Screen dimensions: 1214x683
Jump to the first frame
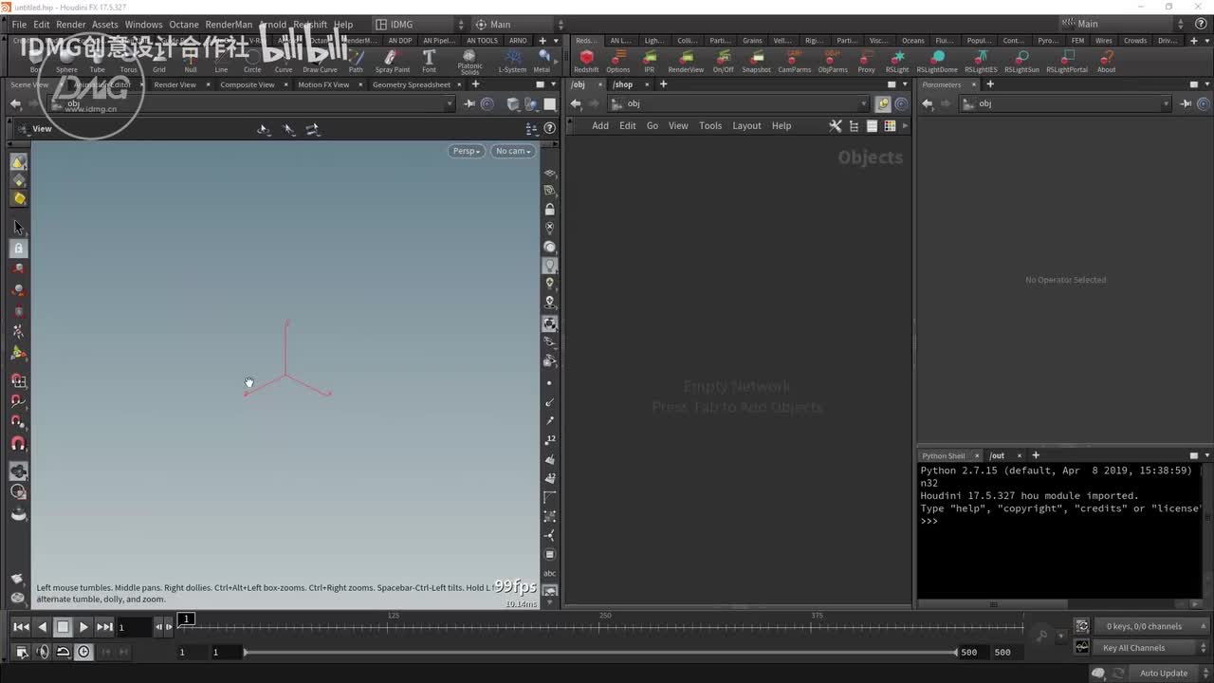21,627
